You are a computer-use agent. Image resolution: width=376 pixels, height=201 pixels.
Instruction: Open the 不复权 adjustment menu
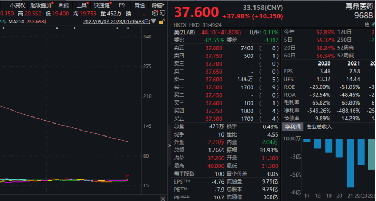17,5
